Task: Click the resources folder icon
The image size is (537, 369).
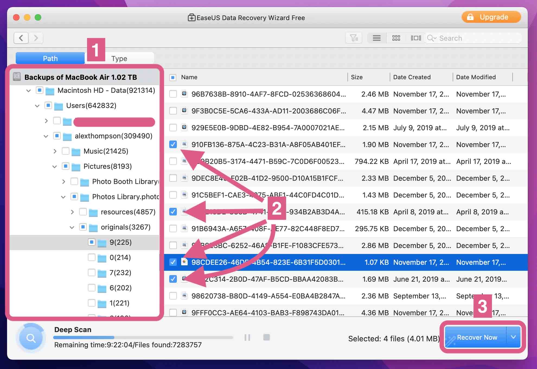Action: [93, 212]
